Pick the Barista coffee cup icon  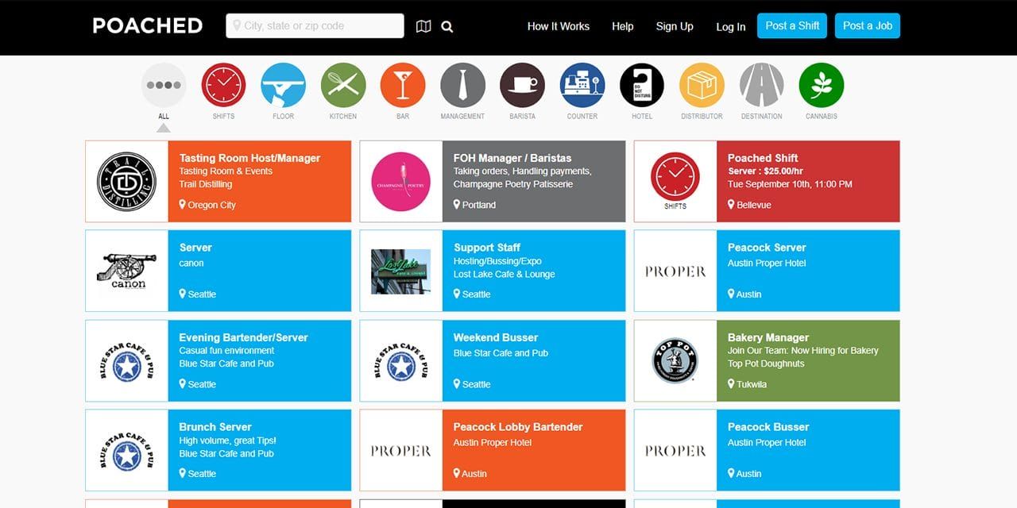tap(522, 86)
